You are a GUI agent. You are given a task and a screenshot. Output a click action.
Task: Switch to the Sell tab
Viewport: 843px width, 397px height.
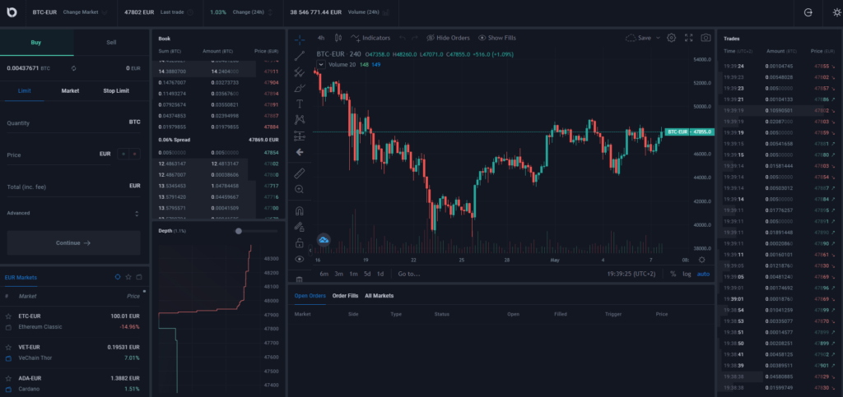point(111,42)
